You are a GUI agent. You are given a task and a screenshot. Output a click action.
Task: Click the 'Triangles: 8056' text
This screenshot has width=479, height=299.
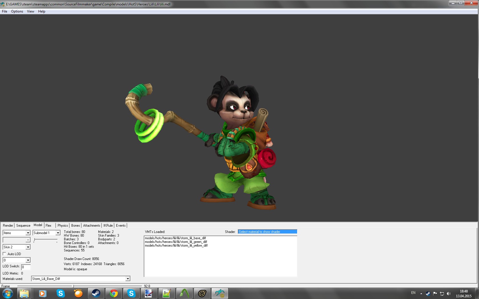(114, 264)
